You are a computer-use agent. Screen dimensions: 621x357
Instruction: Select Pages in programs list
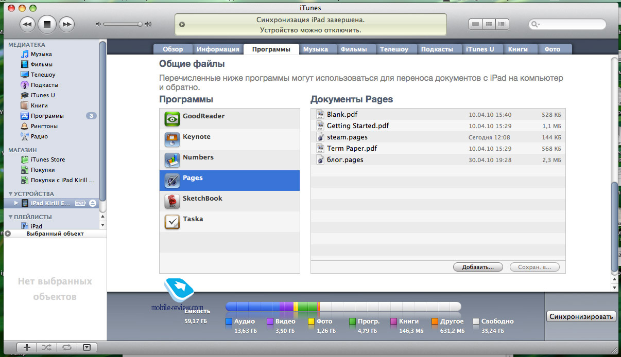coord(230,181)
